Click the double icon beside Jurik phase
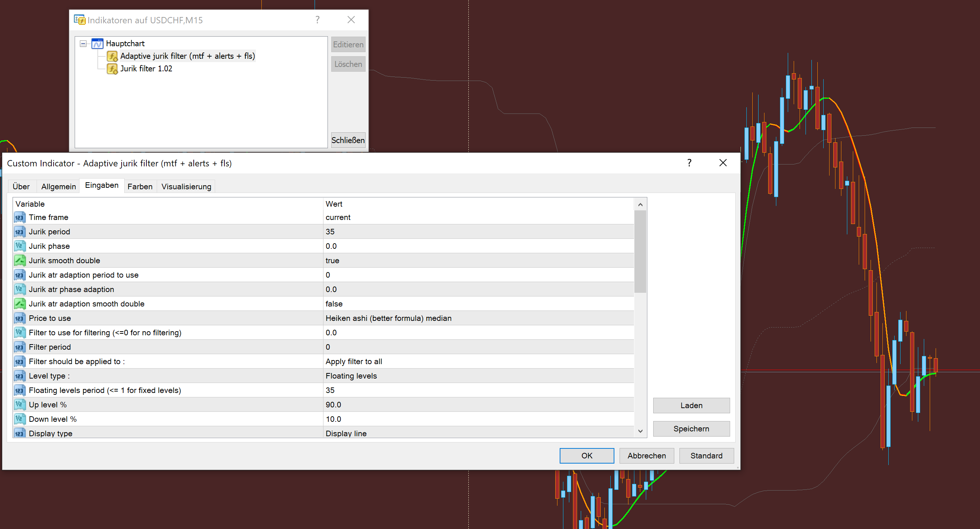The width and height of the screenshot is (980, 529). [x=20, y=246]
